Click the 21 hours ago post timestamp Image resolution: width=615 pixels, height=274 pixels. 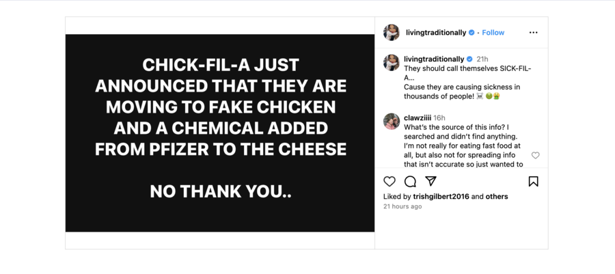[x=402, y=206]
